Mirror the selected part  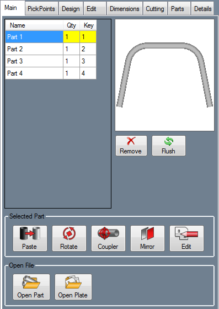[147, 238]
